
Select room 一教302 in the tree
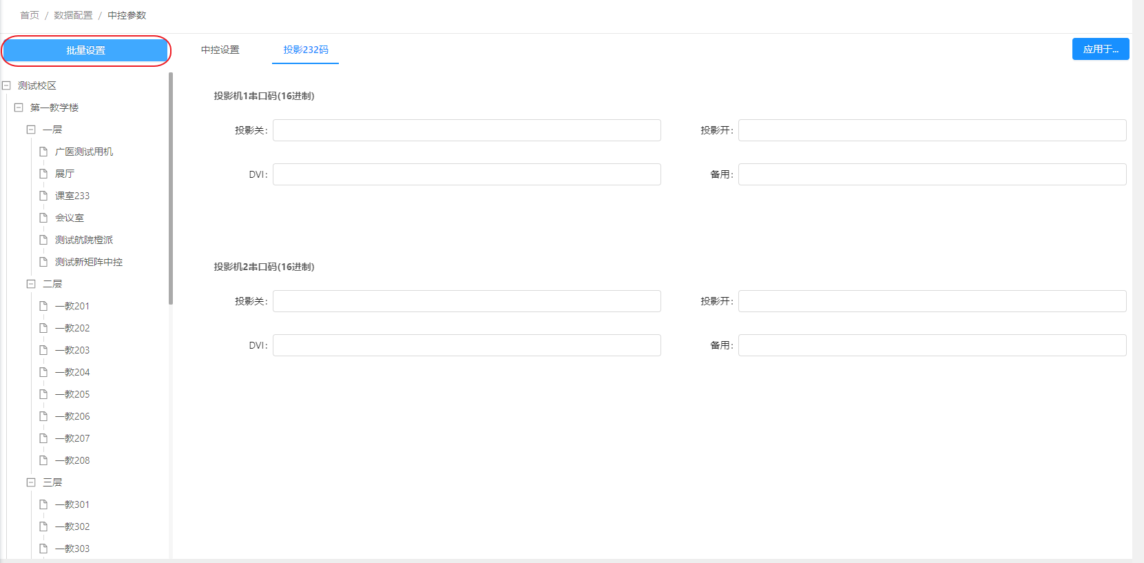(x=72, y=526)
